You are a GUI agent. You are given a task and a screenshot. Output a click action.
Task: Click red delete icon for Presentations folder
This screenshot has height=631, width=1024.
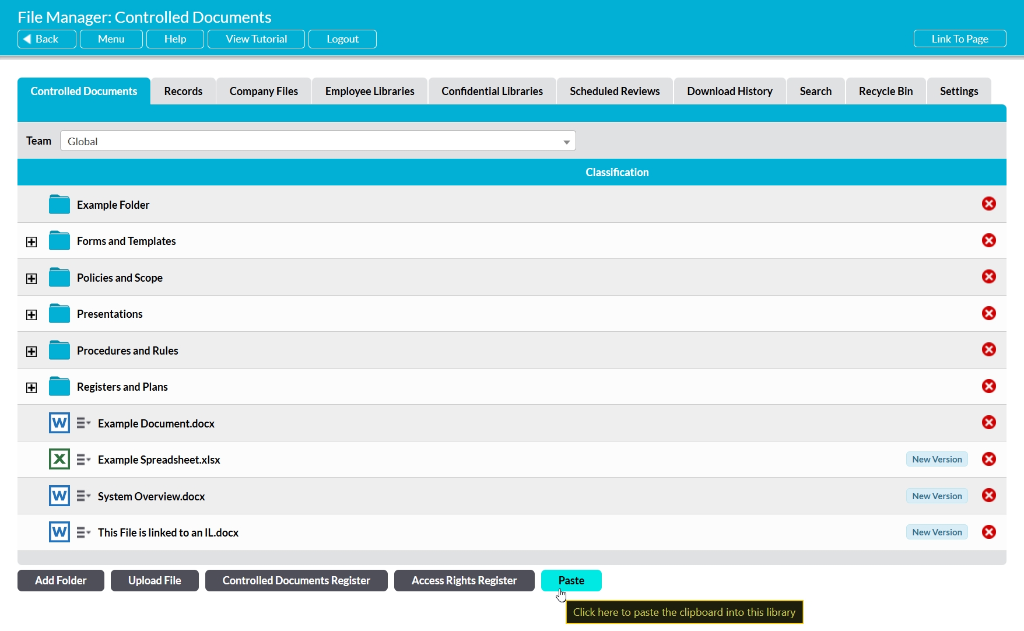tap(988, 313)
